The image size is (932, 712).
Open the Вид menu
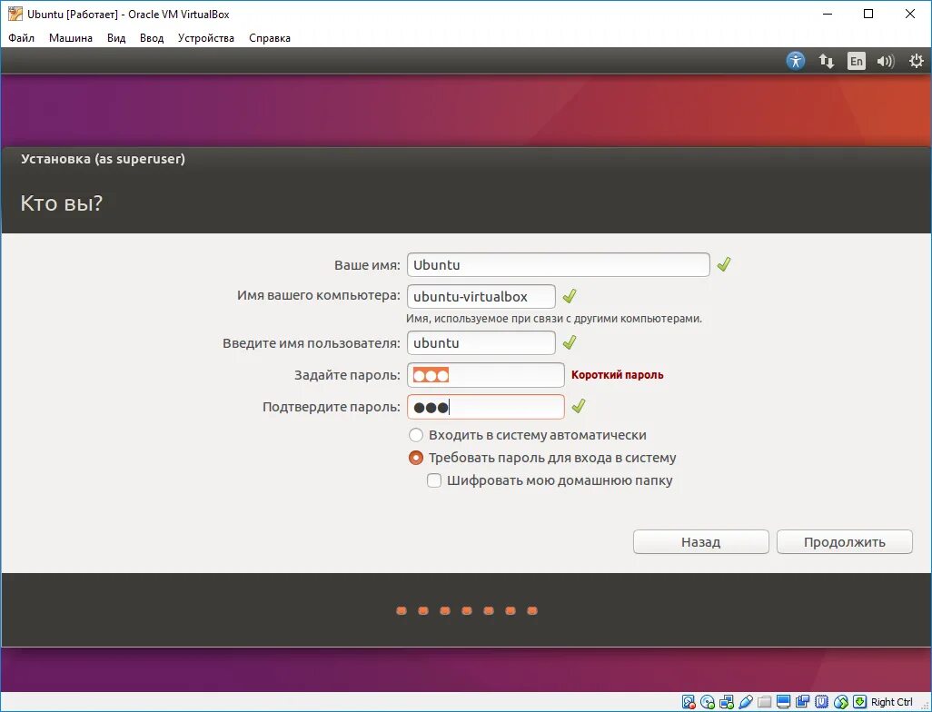pos(116,38)
